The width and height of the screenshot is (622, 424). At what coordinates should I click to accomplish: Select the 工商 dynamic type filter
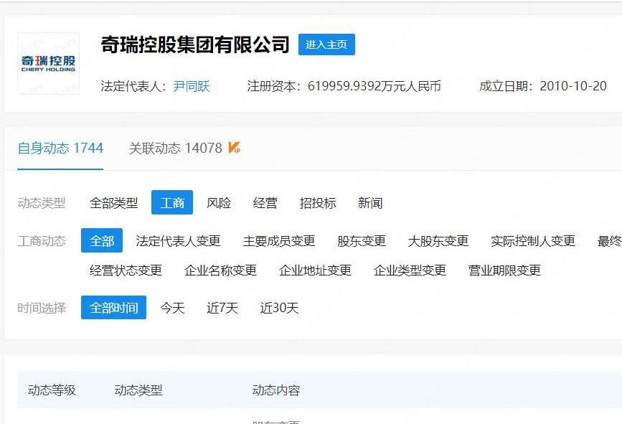click(x=172, y=202)
